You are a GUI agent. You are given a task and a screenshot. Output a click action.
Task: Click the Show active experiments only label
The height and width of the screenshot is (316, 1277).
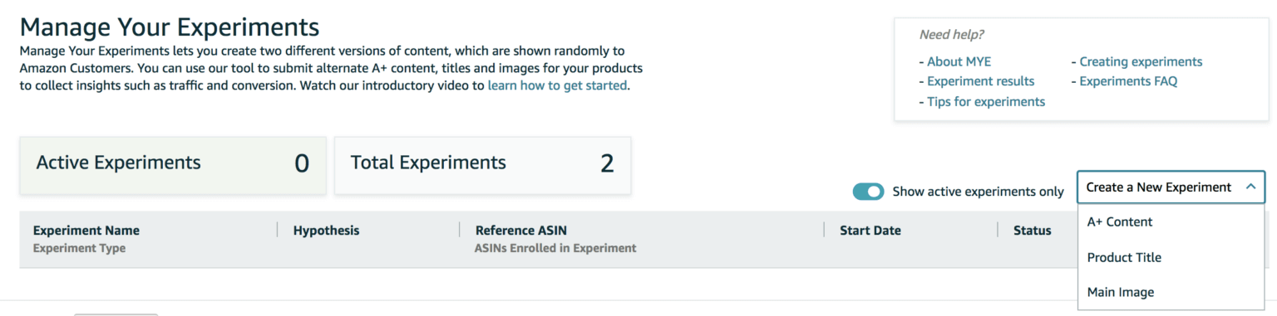(978, 192)
